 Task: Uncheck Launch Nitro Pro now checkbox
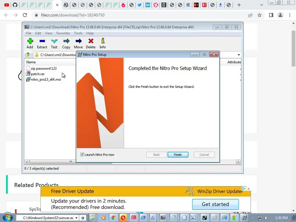(x=82, y=155)
